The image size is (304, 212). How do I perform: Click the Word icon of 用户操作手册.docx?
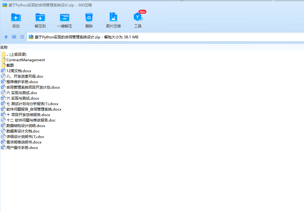(x=3, y=148)
